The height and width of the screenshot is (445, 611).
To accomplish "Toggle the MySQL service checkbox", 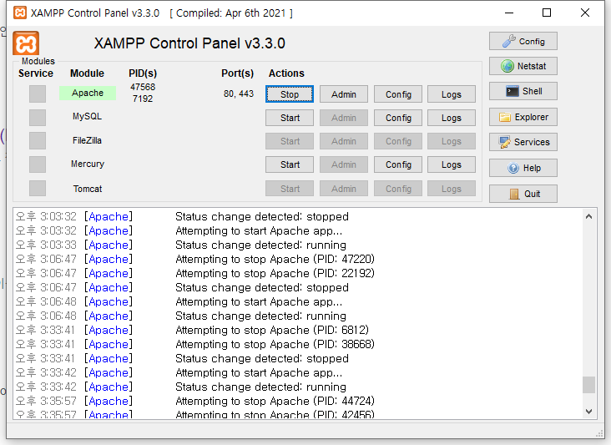I will pyautogui.click(x=38, y=117).
